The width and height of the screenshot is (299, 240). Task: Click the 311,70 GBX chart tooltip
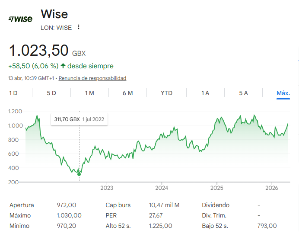[x=79, y=119]
